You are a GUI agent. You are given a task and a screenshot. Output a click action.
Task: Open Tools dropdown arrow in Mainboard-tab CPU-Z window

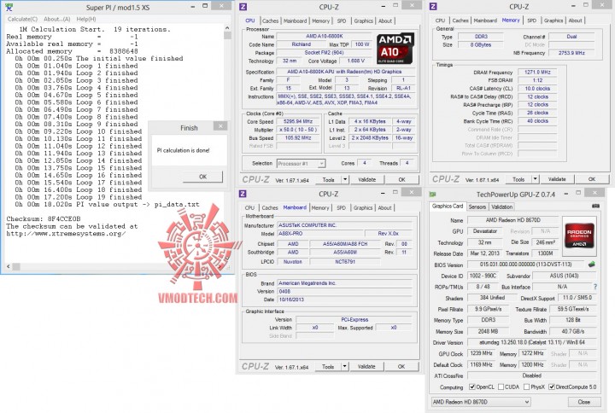coord(344,366)
